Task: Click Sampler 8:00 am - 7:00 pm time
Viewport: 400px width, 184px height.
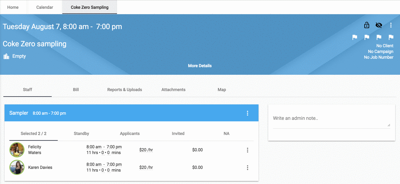Action: click(49, 113)
